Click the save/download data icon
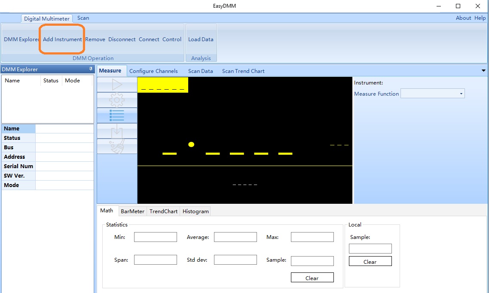The height and width of the screenshot is (293, 489). coord(117,131)
